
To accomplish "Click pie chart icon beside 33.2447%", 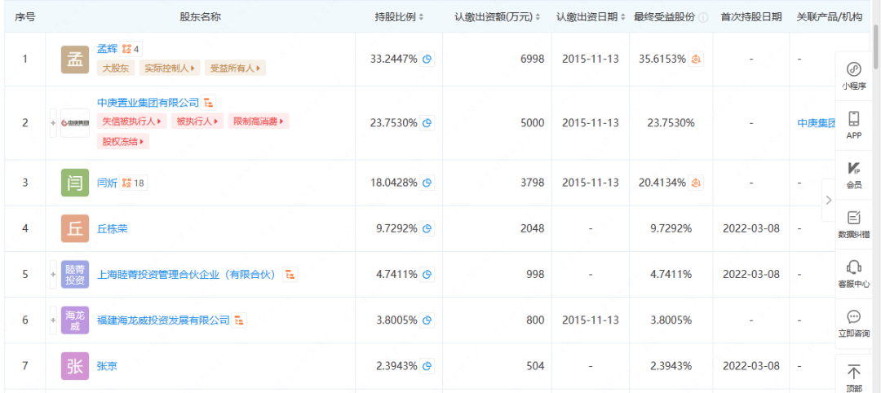I will tap(427, 60).
